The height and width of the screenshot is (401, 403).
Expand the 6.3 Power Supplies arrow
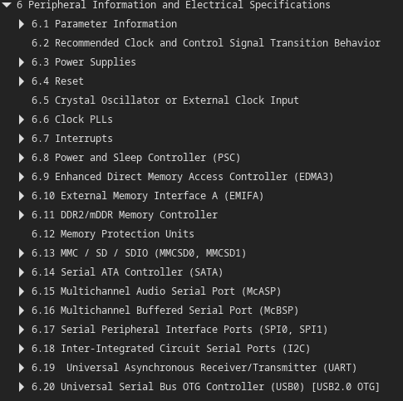click(x=22, y=62)
